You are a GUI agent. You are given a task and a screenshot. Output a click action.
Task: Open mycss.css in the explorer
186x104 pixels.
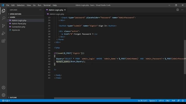(26, 30)
